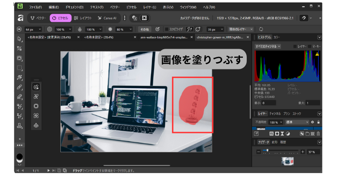Open the ファイル(F) menu

pos(35,7)
